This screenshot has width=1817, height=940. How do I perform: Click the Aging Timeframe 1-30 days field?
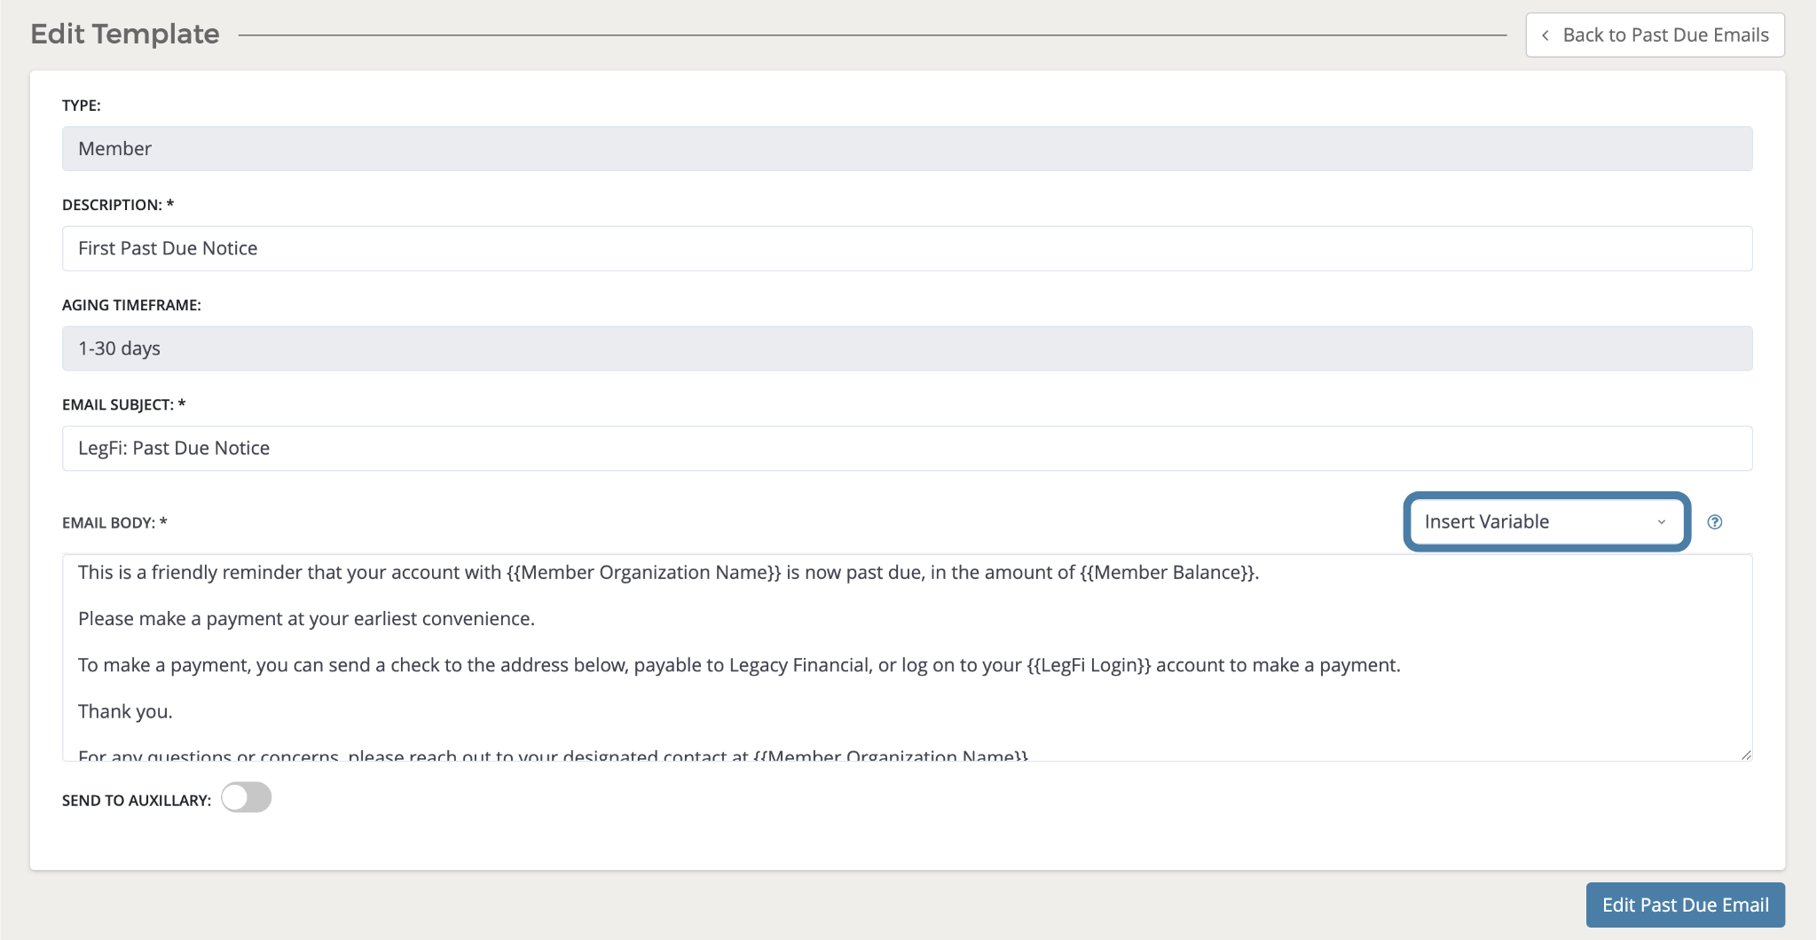coord(906,349)
